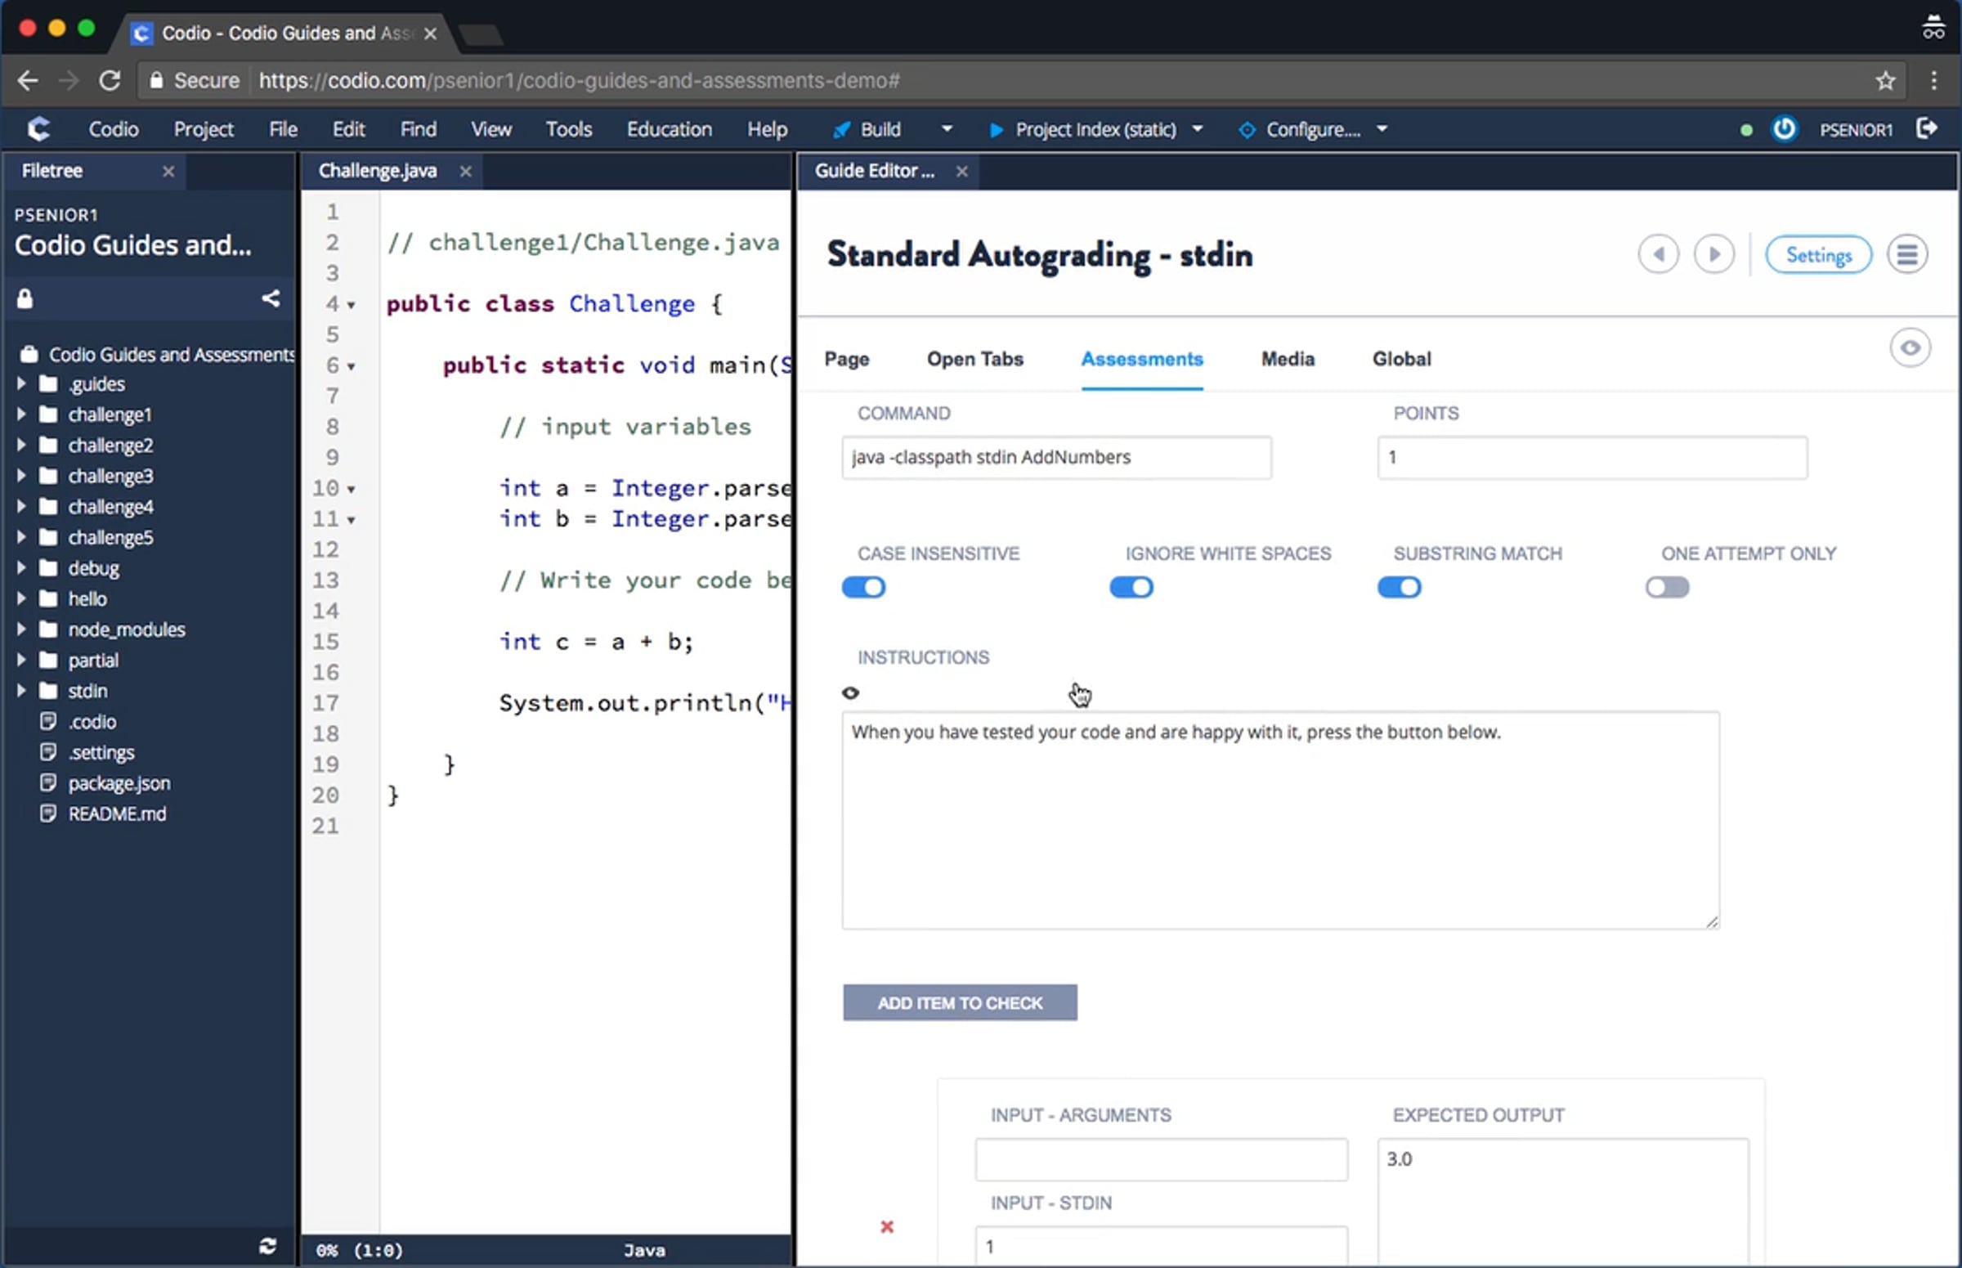Open the guide hamburger menu icon
Image resolution: width=1962 pixels, height=1268 pixels.
[1906, 253]
